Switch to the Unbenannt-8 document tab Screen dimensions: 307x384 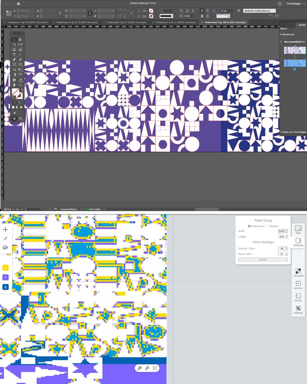click(x=175, y=22)
